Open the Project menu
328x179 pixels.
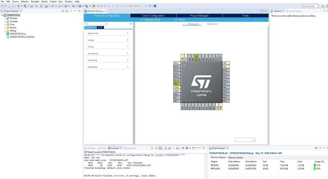(x=53, y=2)
